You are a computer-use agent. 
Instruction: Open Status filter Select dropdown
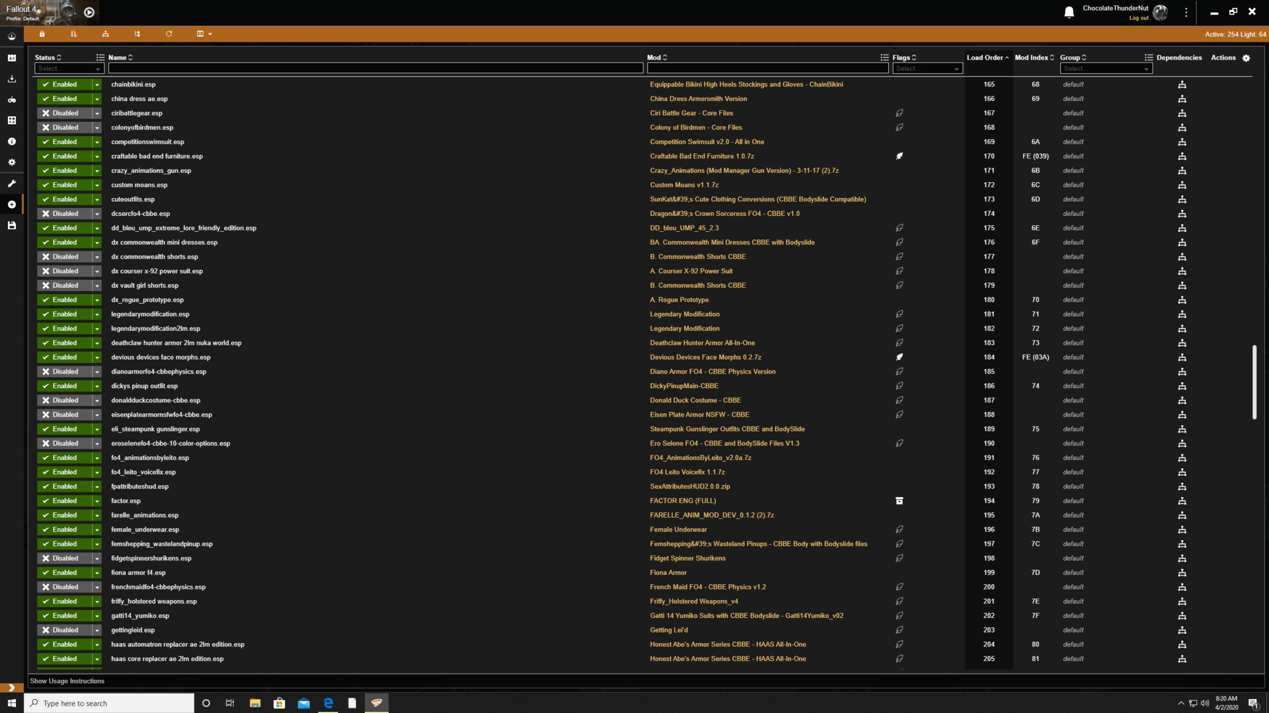69,69
